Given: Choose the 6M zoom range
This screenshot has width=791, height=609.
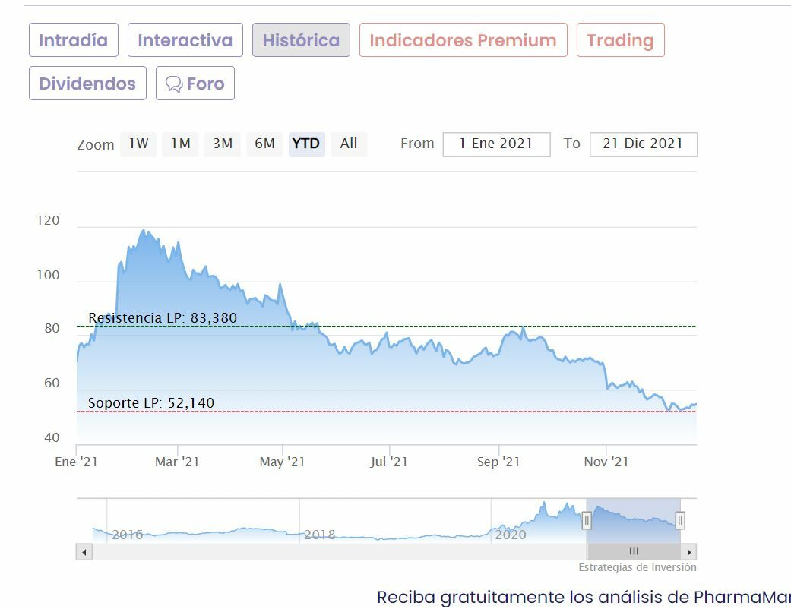Looking at the screenshot, I should 264,144.
